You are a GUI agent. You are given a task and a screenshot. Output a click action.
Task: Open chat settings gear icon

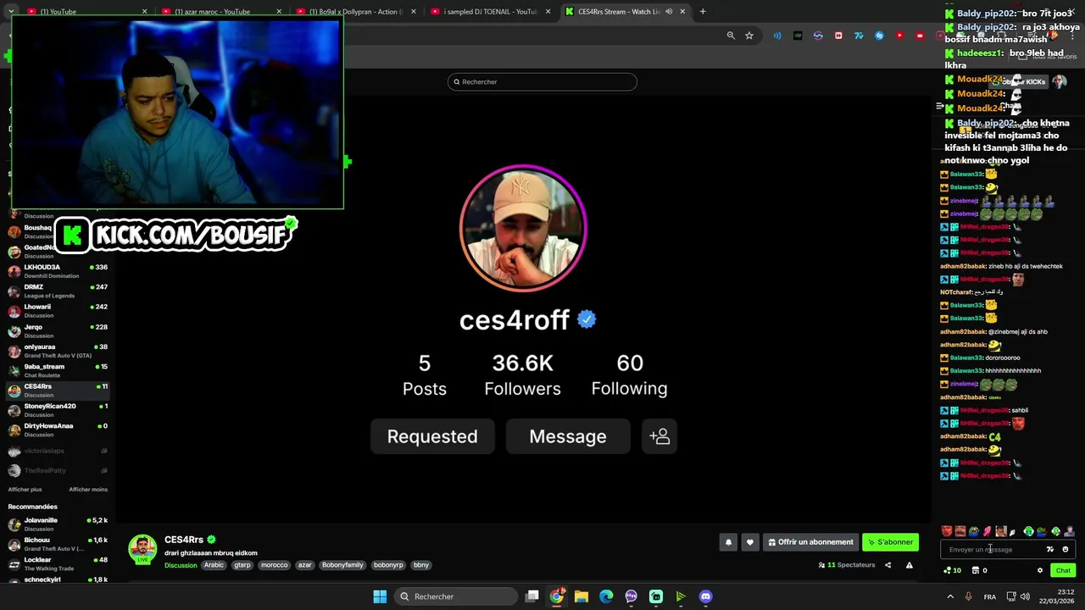point(1040,570)
